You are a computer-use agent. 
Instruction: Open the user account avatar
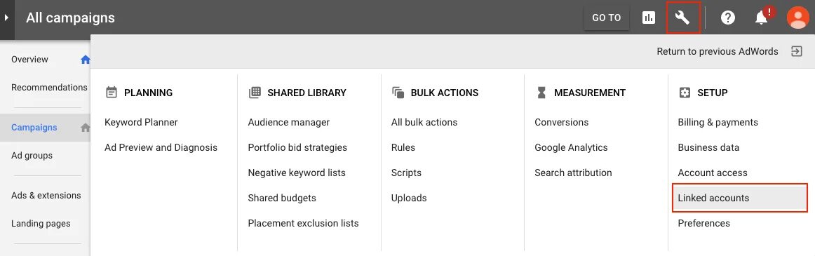pos(798,18)
